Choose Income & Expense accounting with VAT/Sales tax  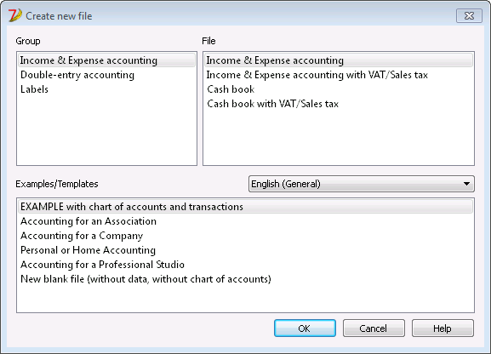pyautogui.click(x=317, y=75)
